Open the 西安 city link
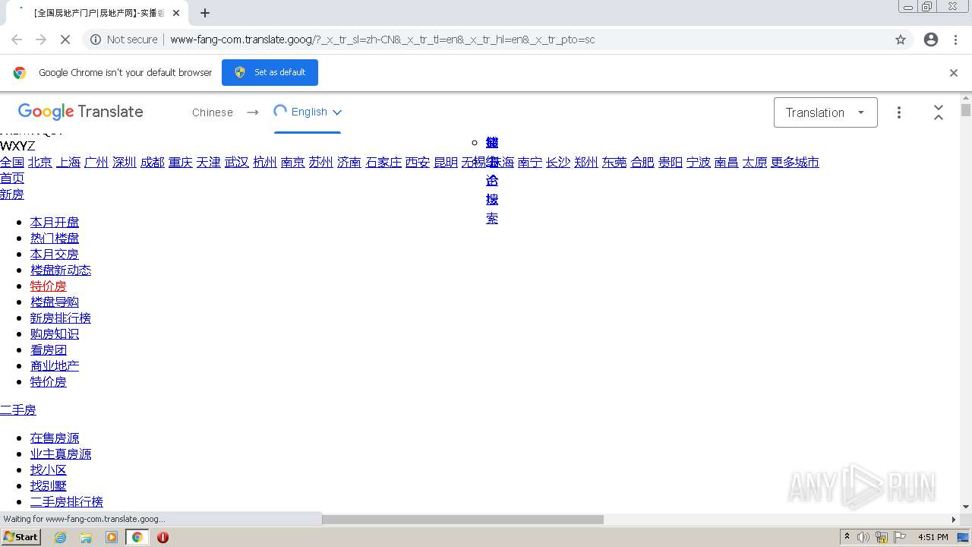This screenshot has width=972, height=547. [x=418, y=162]
